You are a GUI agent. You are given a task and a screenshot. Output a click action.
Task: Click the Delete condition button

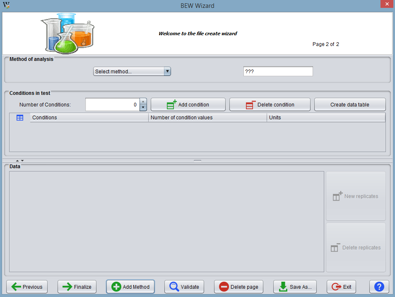[x=270, y=104]
